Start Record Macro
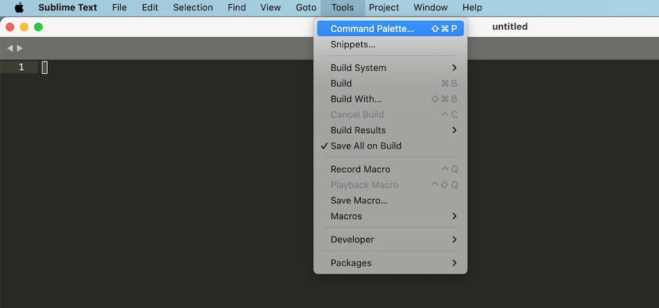Image resolution: width=659 pixels, height=308 pixels. pos(391,169)
